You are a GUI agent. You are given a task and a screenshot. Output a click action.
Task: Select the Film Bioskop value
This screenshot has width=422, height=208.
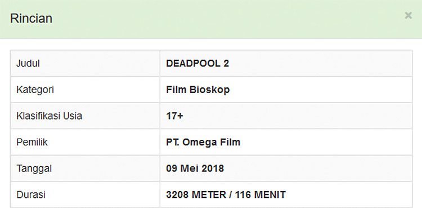pyautogui.click(x=198, y=90)
